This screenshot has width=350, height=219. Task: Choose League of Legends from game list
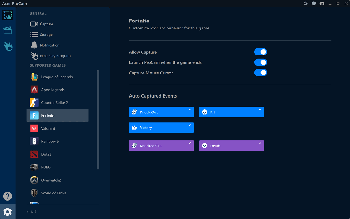pos(57,77)
